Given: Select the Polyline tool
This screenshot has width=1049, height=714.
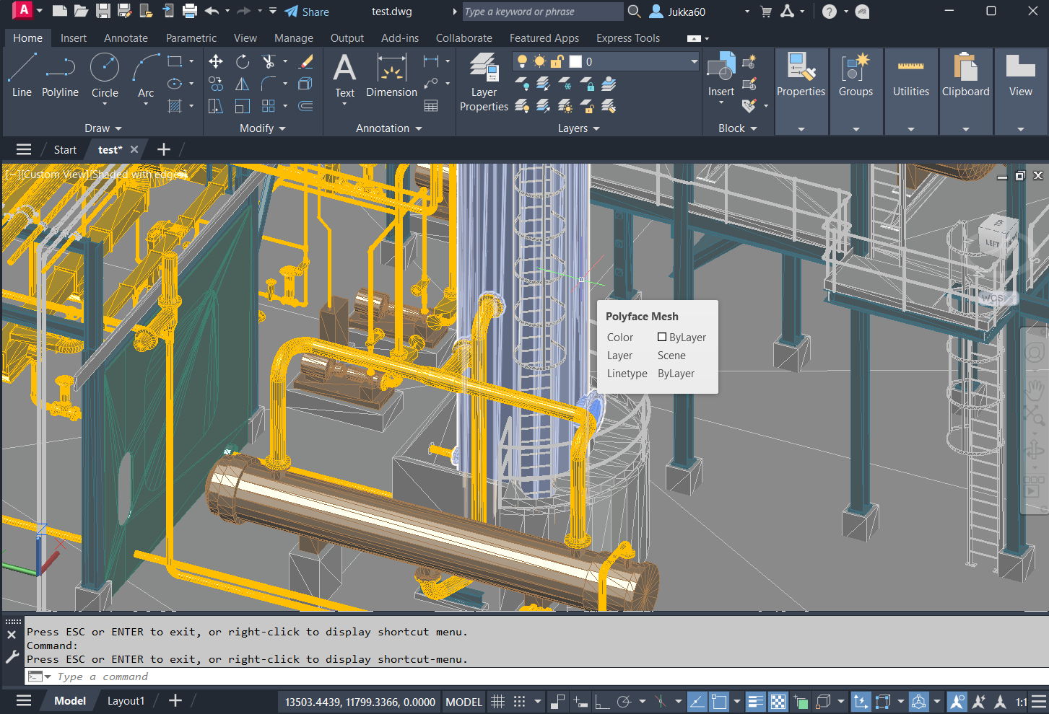Looking at the screenshot, I should (60, 75).
